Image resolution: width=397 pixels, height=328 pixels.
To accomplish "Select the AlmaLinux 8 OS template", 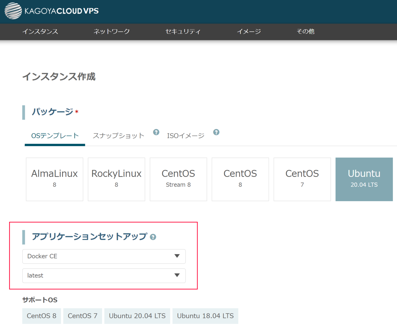I will coord(54,179).
